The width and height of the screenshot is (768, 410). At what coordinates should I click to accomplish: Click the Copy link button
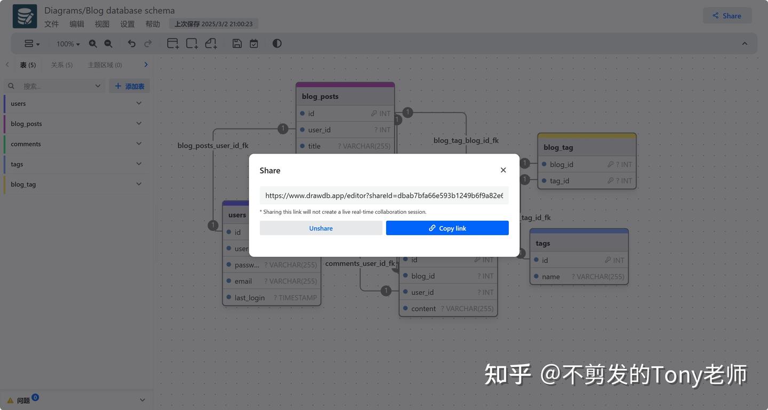click(447, 228)
